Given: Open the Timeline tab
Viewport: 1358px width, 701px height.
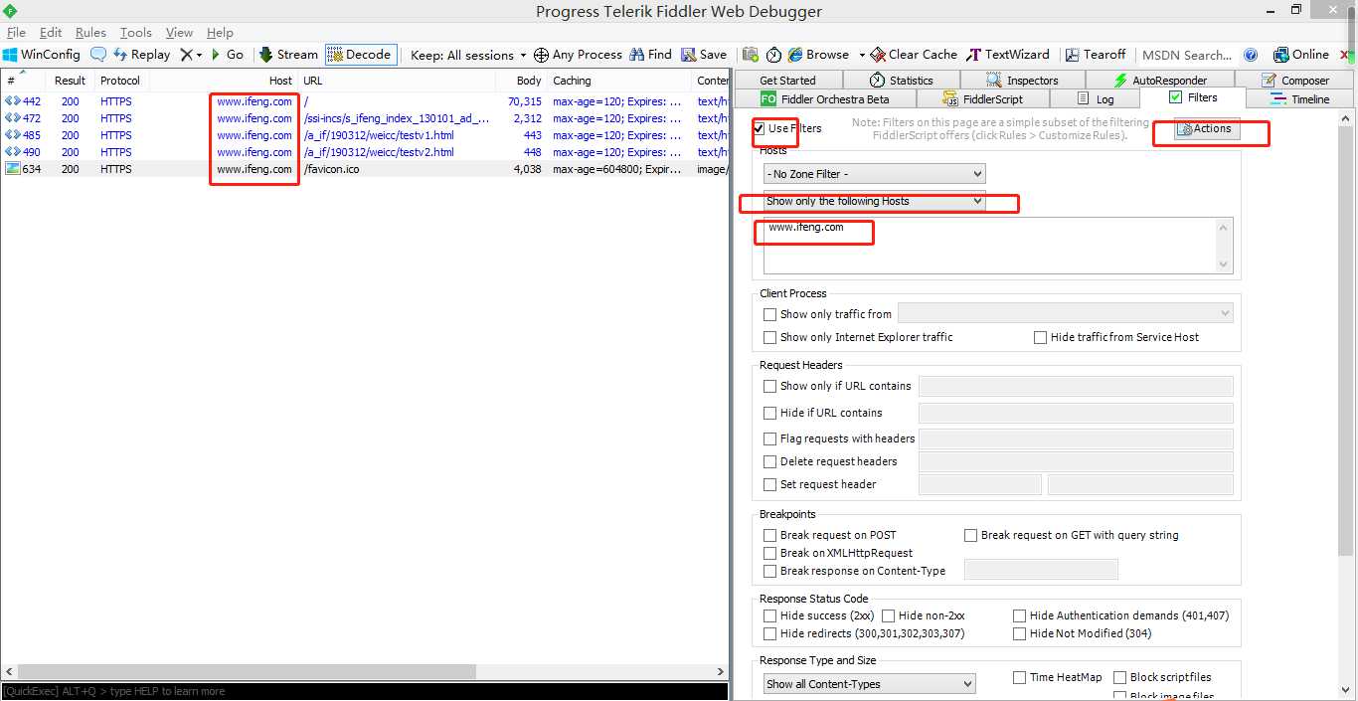Looking at the screenshot, I should coord(1299,99).
